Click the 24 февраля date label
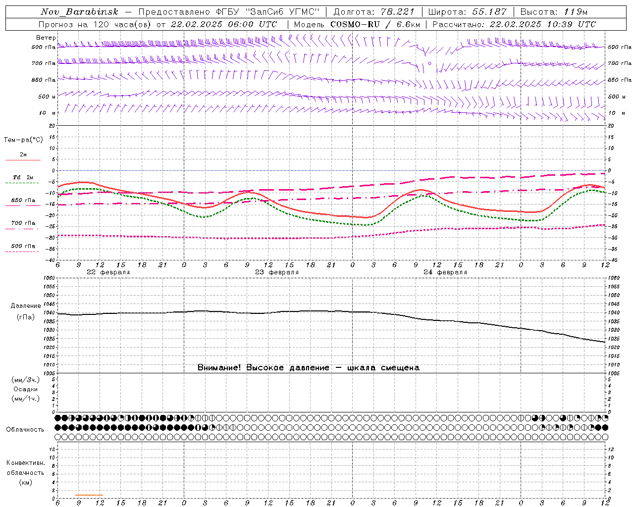 pos(445,272)
